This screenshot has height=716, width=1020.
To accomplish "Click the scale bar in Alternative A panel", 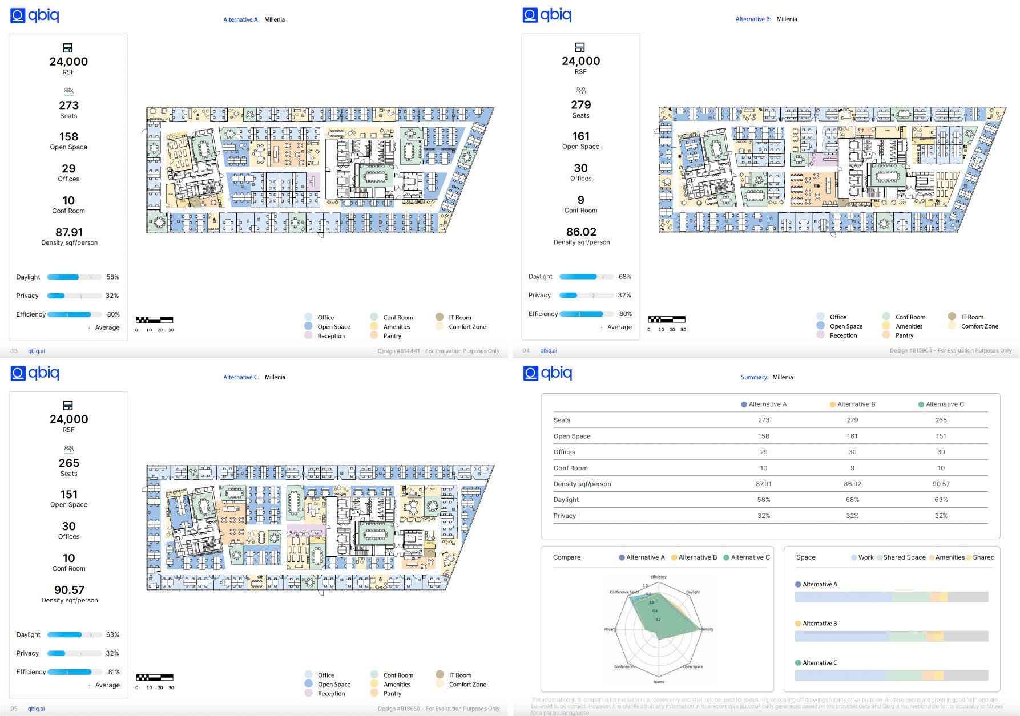I will click(x=154, y=320).
